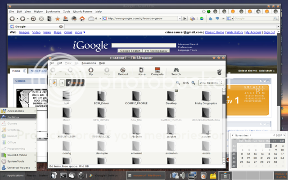Image resolution: width=288 pixels, height=180 pixels.
Task: Open the Help menu in File Browser
Action: (x=102, y=63)
